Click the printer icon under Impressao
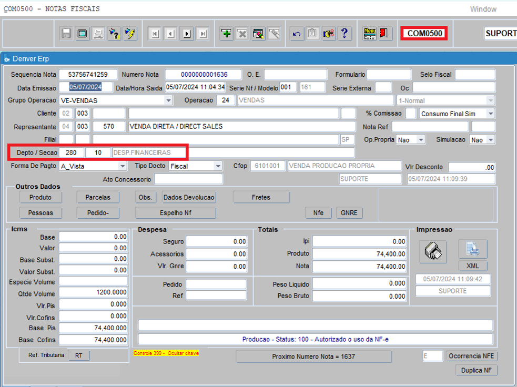The width and height of the screenshot is (517, 387). coord(433,252)
